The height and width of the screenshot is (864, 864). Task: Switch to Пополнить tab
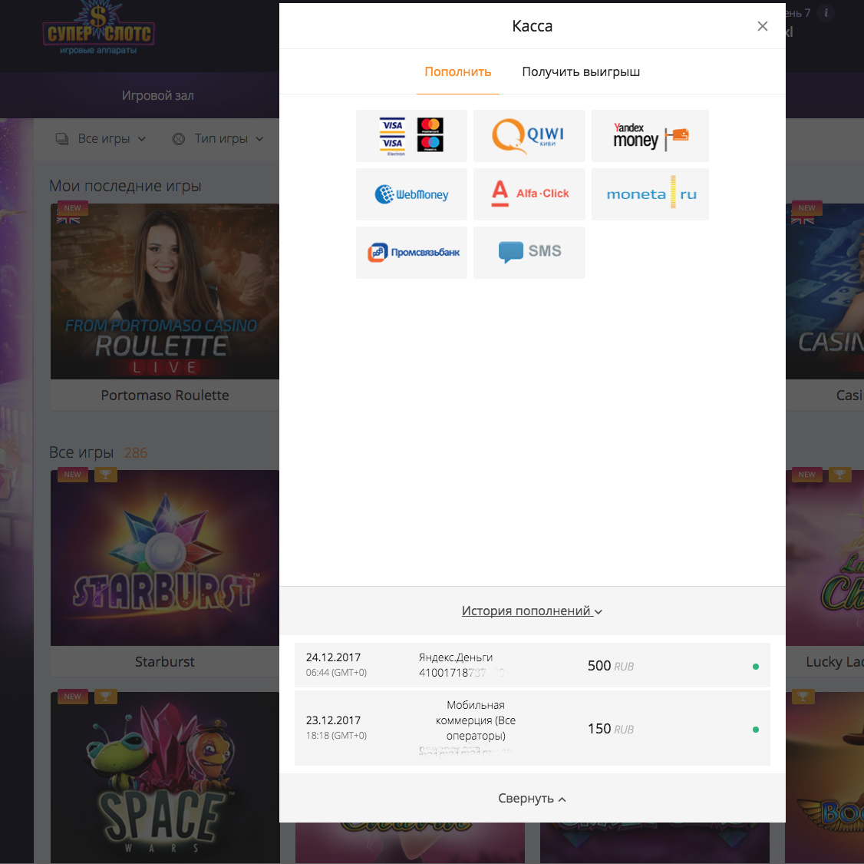[458, 71]
